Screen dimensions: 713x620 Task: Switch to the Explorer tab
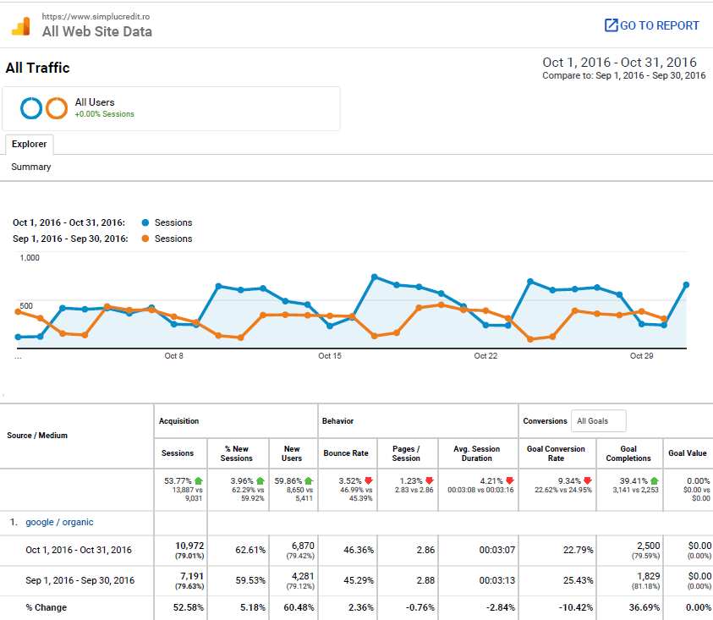(x=29, y=144)
